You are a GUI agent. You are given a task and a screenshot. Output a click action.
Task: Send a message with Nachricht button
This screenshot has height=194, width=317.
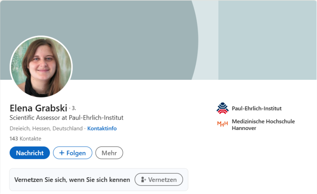point(30,153)
